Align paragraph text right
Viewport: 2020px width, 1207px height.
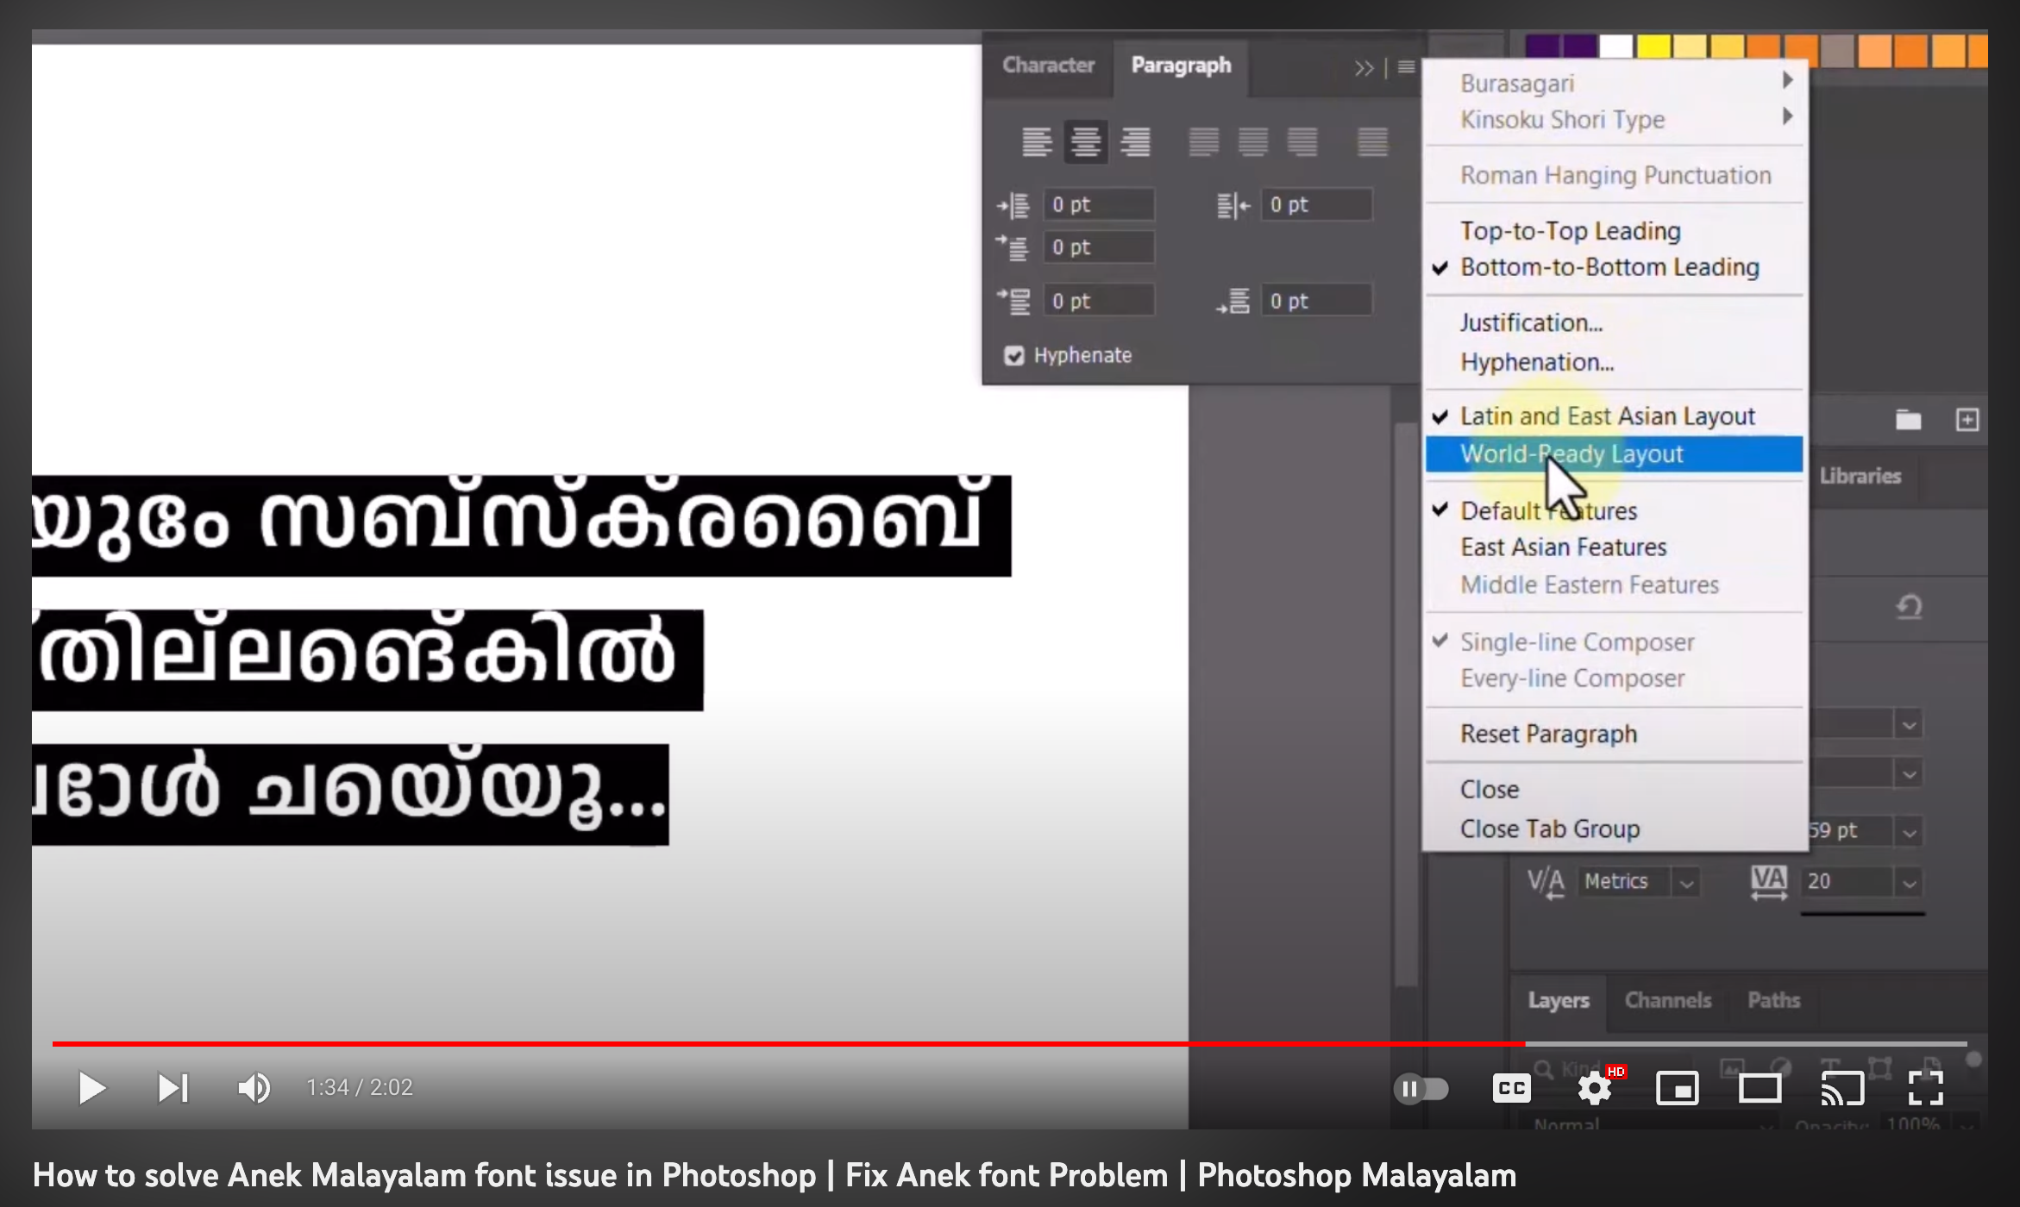click(x=1135, y=141)
